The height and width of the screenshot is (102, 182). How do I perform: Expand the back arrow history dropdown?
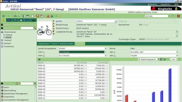6,16
